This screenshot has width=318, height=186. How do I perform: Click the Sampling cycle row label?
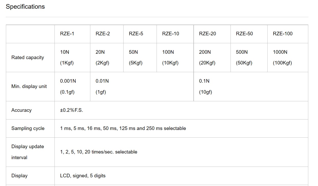[28, 128]
